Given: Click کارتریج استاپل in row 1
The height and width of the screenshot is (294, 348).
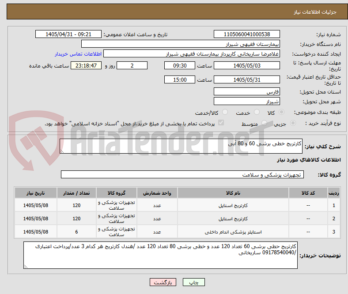Looking at the screenshot, I should (x=233, y=205).
